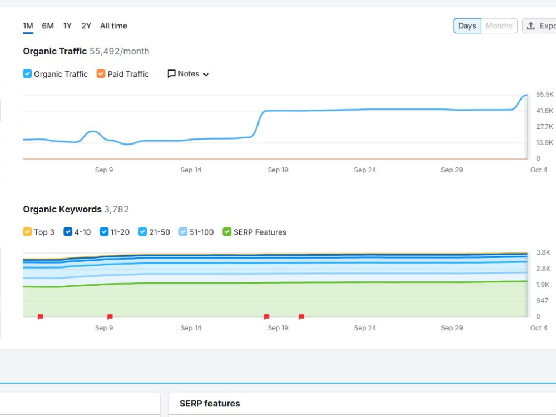Click Sep 9 date label under traffic chart
Viewport: 556px width, 417px height.
pyautogui.click(x=104, y=170)
